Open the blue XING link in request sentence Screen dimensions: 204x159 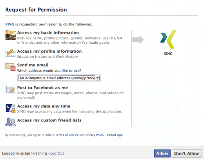[x=10, y=24]
